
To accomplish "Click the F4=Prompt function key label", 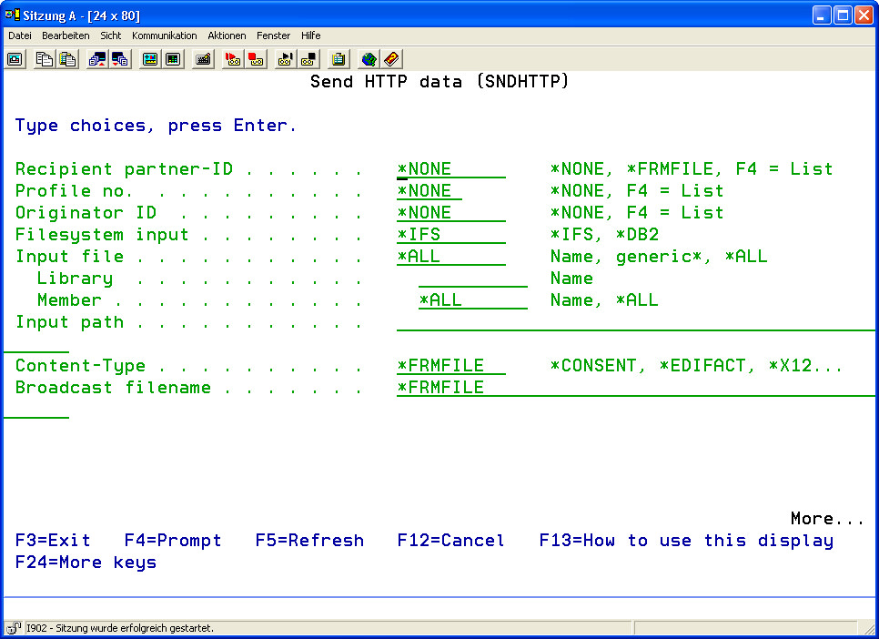I will [173, 541].
